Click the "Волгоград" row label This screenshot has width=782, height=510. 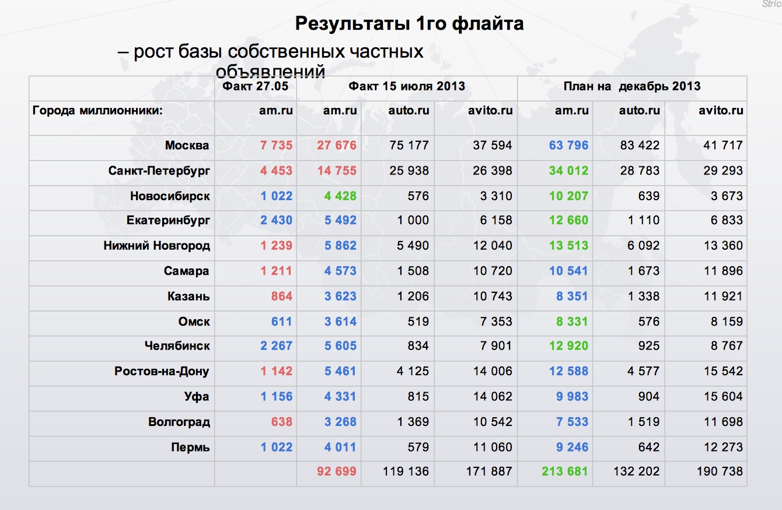(179, 422)
